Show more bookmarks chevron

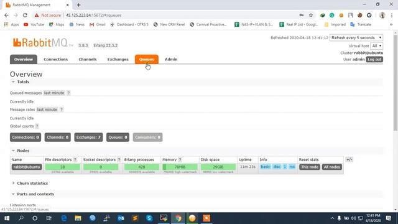pyautogui.click(x=391, y=24)
